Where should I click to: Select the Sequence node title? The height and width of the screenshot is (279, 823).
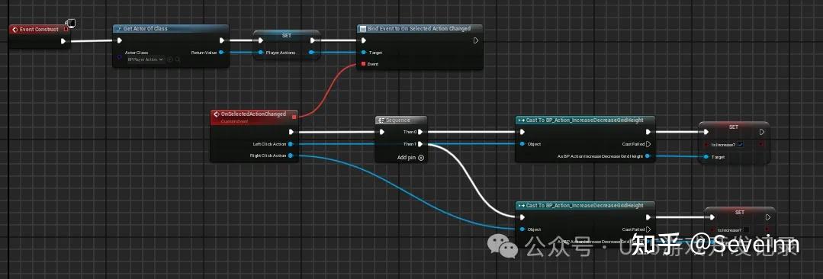click(397, 120)
